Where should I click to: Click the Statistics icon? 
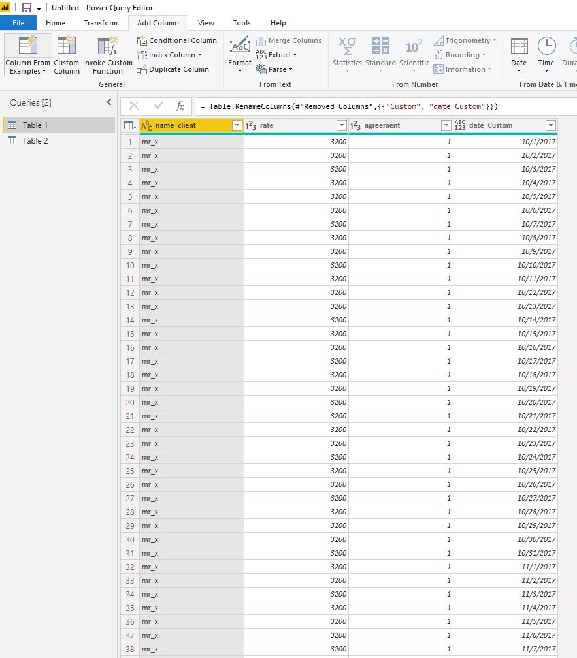coord(347,46)
